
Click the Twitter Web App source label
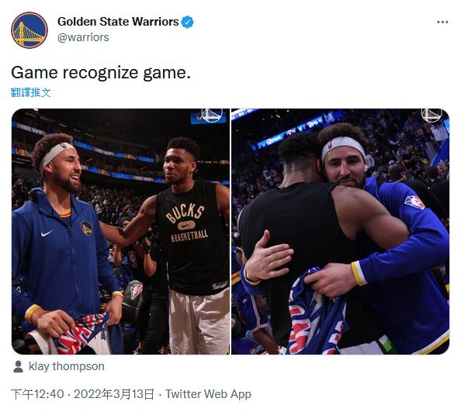coord(208,394)
